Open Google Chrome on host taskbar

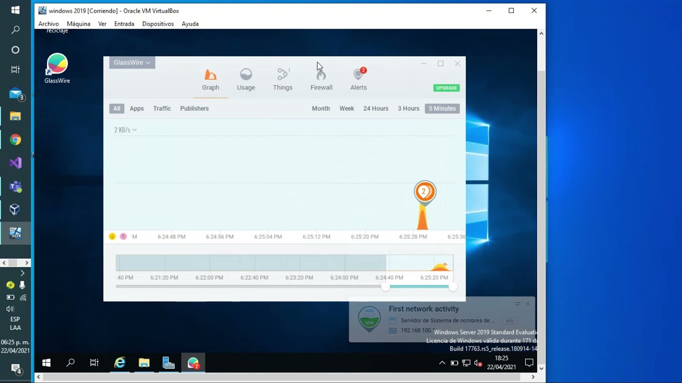pos(15,140)
